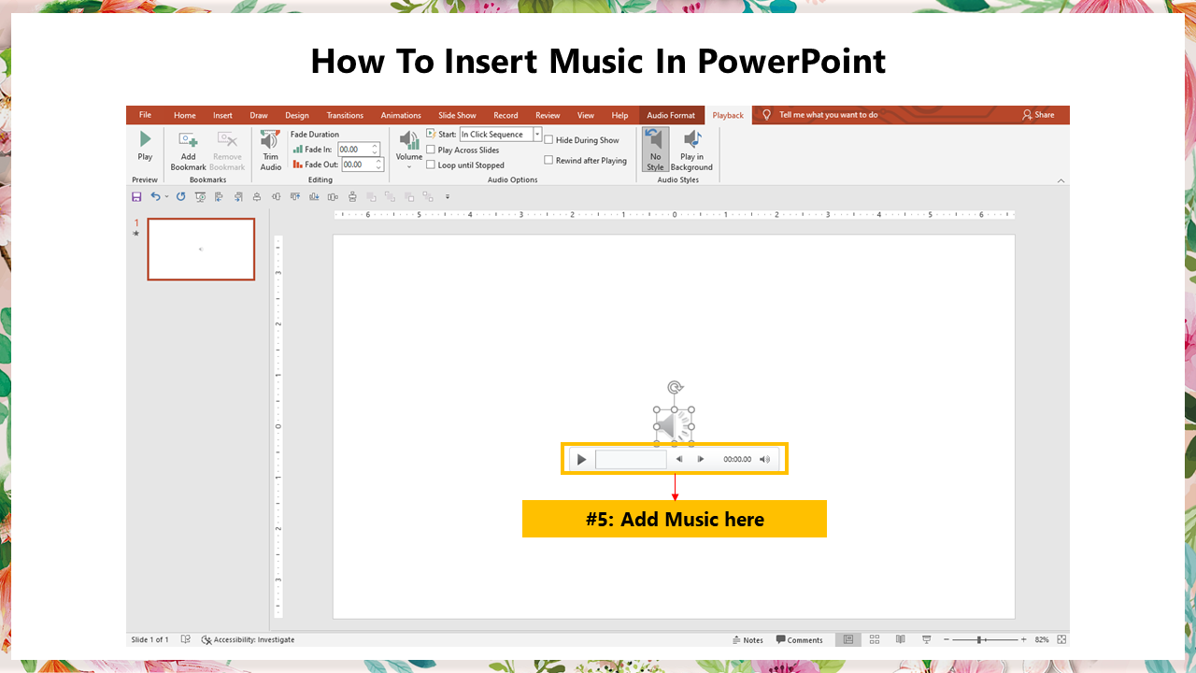This screenshot has width=1196, height=673.
Task: Switch to the Review tab
Action: pos(548,115)
